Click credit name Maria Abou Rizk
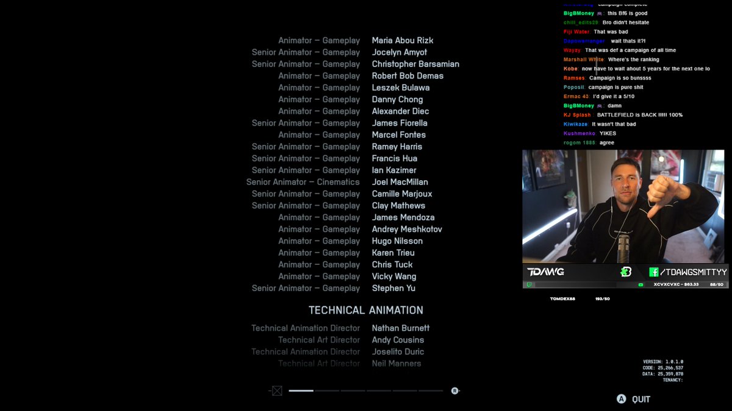 click(x=403, y=40)
